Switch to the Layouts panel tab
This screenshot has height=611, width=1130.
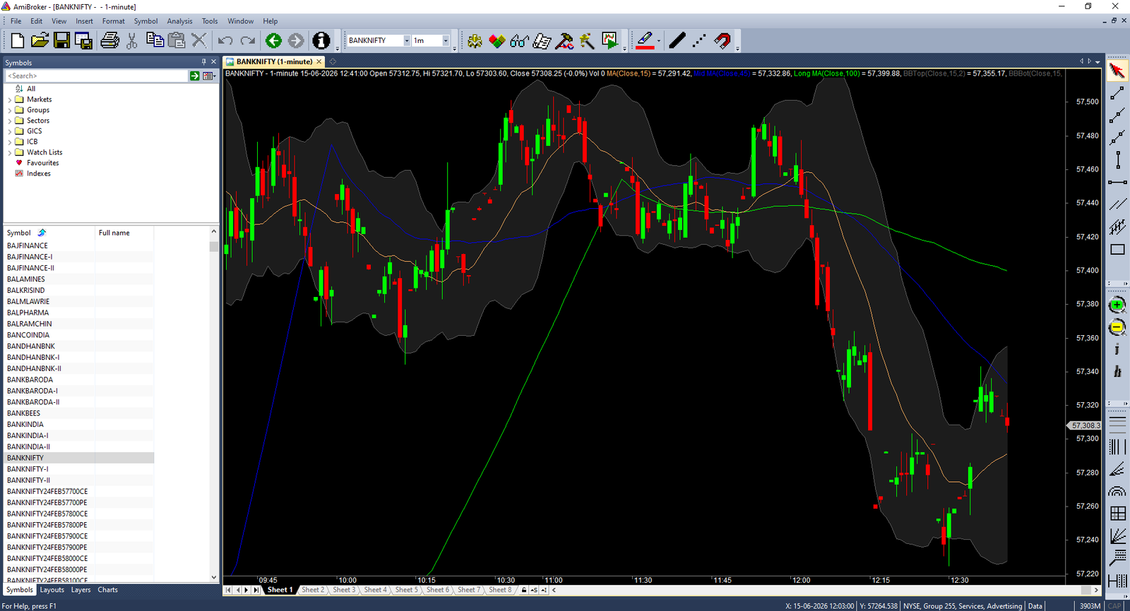point(52,590)
